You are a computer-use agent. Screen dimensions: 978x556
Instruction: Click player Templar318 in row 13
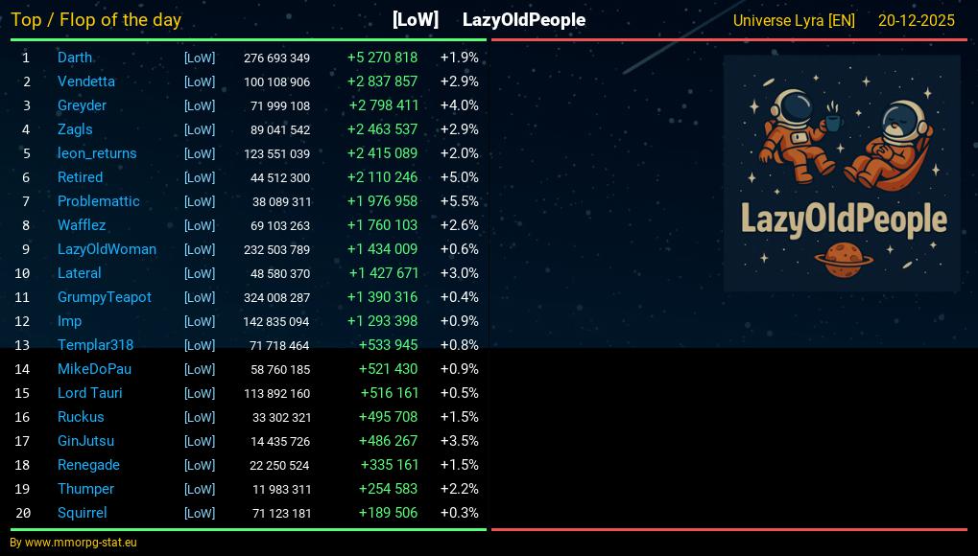click(95, 345)
